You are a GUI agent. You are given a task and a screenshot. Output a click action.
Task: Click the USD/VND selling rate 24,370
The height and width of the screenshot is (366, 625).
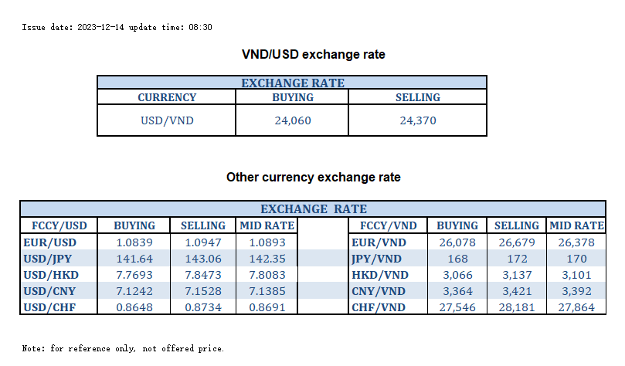tap(417, 120)
